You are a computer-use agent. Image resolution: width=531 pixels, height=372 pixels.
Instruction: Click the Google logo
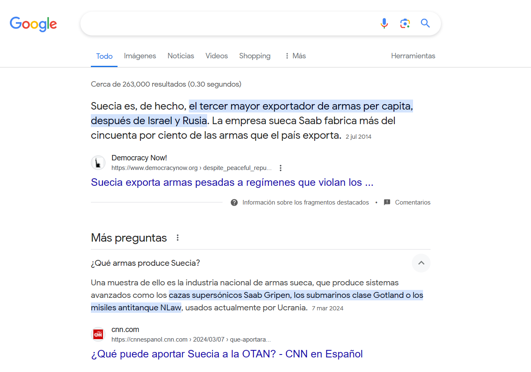(x=33, y=24)
